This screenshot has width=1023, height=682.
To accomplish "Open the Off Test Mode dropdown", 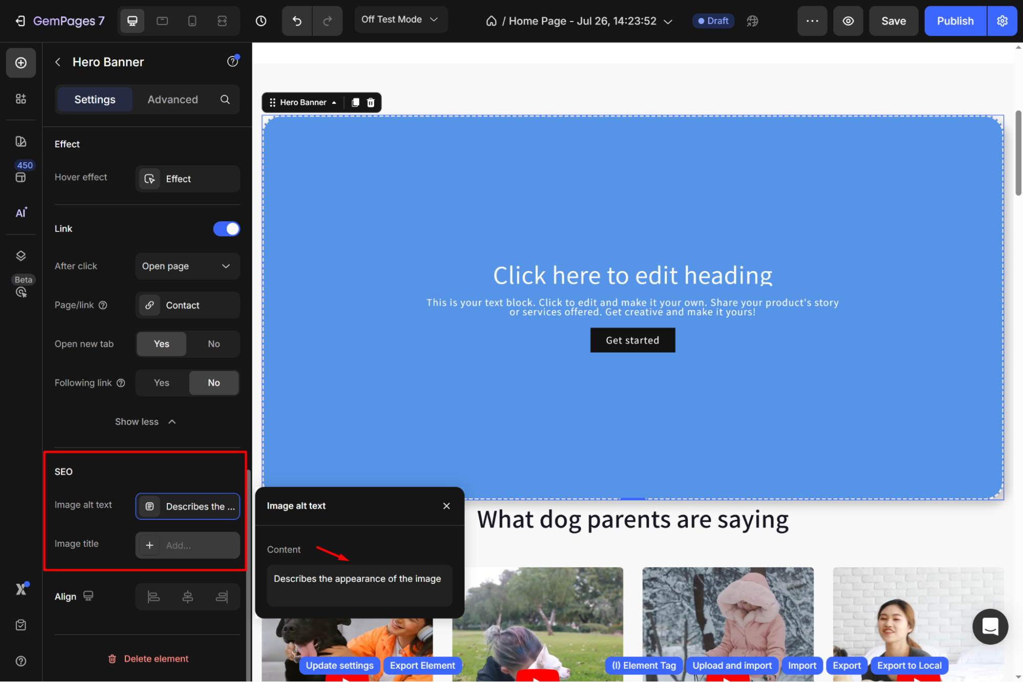I will 400,19.
